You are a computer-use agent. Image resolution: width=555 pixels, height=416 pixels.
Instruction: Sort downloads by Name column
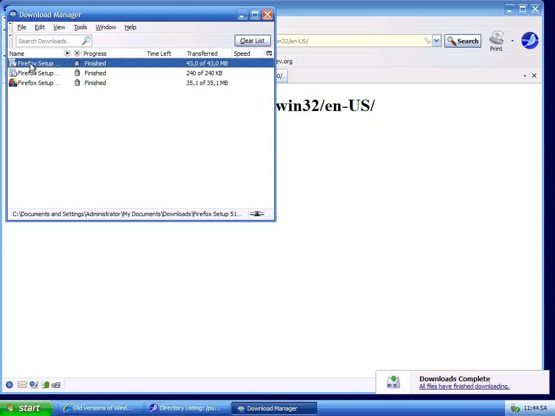tap(35, 54)
